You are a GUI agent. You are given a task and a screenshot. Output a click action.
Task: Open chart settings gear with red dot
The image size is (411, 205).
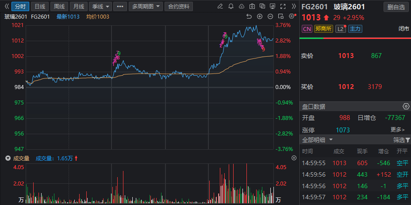pos(292,16)
